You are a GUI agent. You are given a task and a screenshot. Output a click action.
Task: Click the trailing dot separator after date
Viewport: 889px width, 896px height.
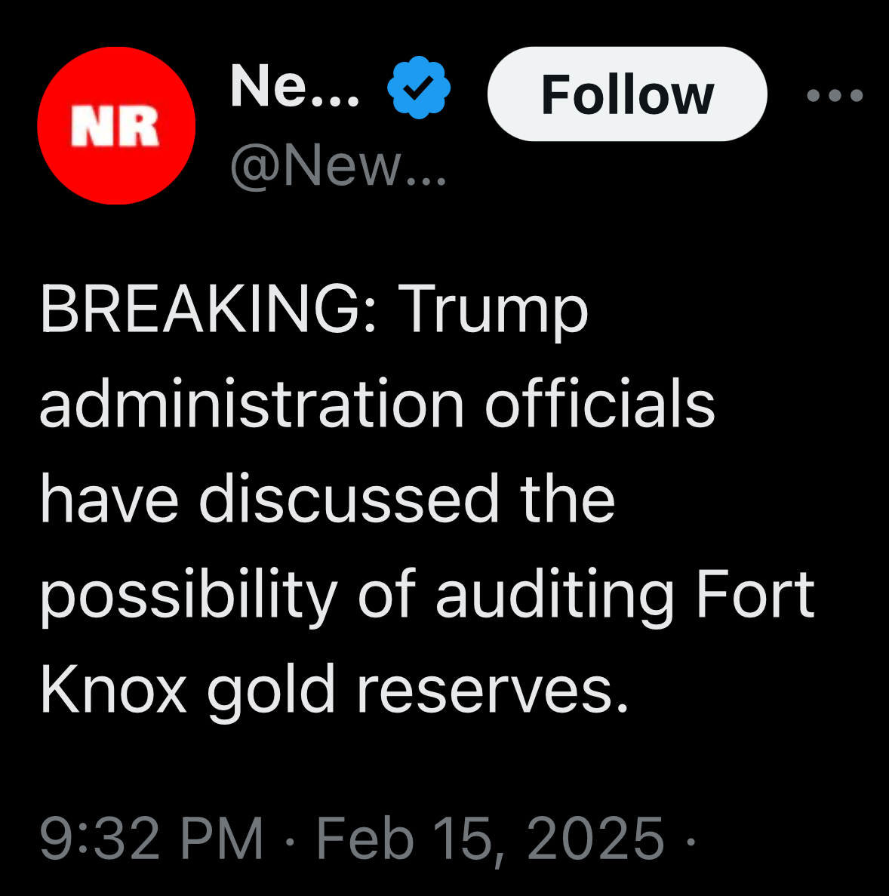tap(689, 839)
